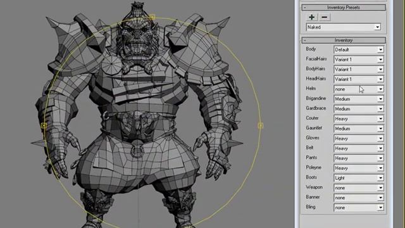The image size is (405, 228).
Task: Open the Couter dropdown
Action: coord(359,118)
